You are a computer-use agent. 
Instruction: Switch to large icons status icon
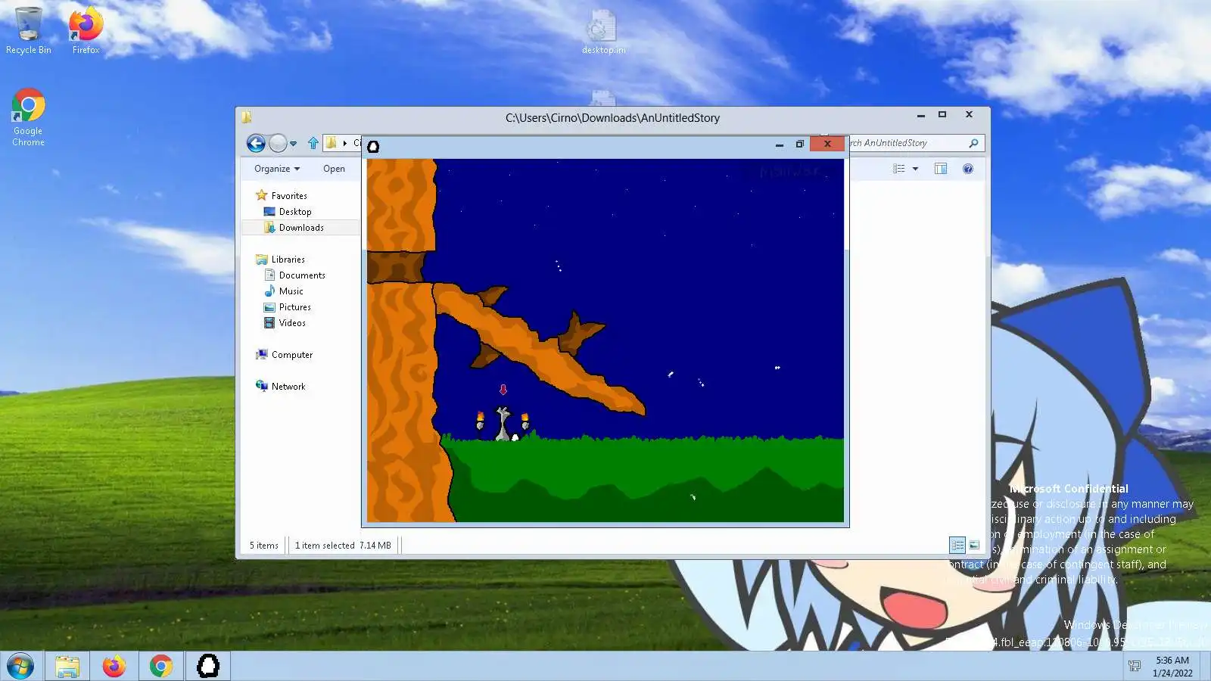point(974,545)
